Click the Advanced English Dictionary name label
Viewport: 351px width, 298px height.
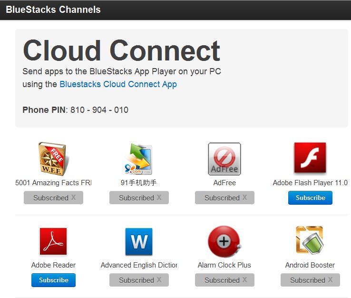(139, 265)
